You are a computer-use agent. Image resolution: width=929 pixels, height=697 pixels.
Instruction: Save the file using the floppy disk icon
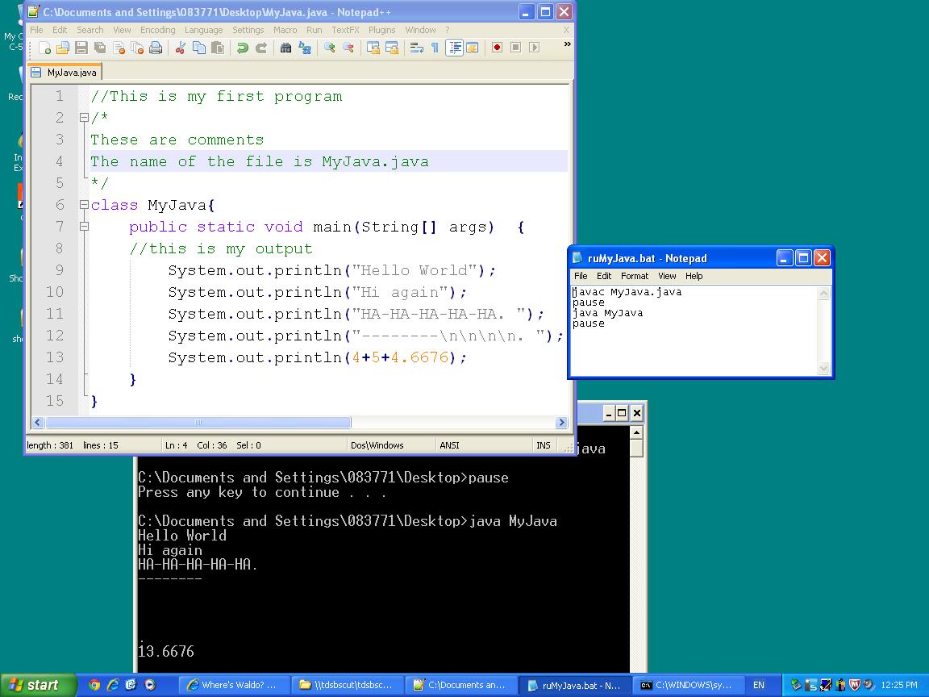81,48
